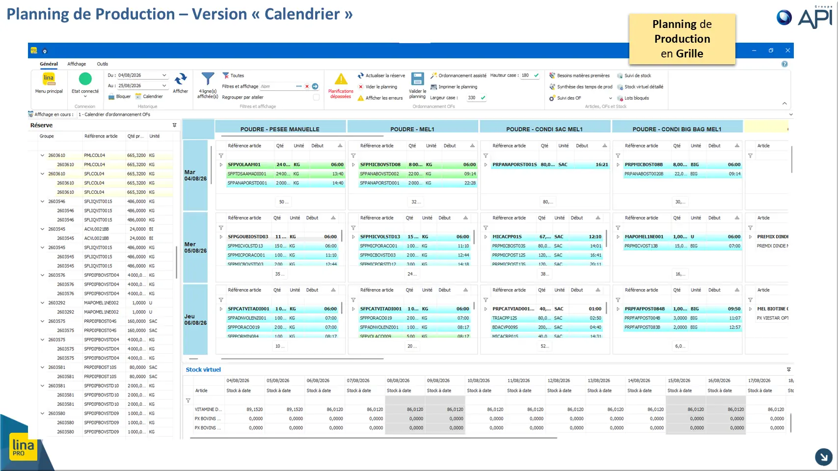Viewport: 838px width, 471px height.
Task: Switch to the Outils tab
Action: [102, 64]
